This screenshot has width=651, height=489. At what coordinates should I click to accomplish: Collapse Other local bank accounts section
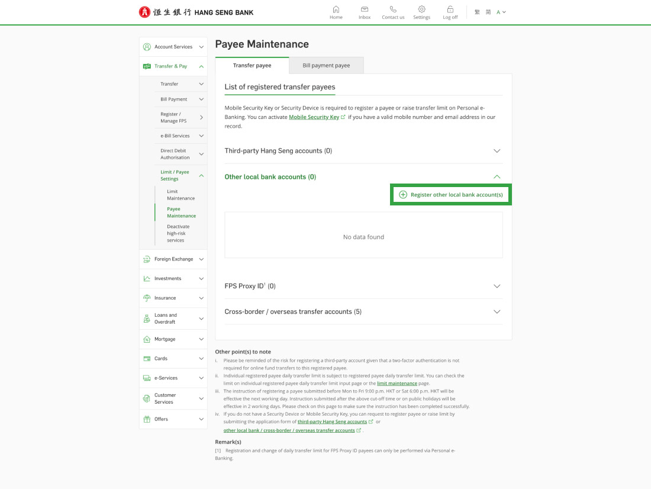(x=497, y=177)
